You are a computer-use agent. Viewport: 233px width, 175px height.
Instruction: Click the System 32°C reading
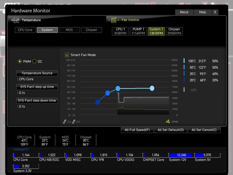point(45,141)
